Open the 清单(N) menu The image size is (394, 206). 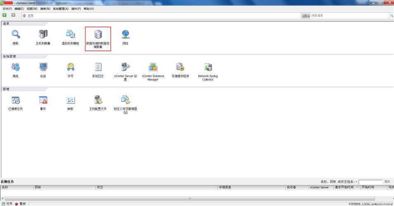tap(45, 9)
